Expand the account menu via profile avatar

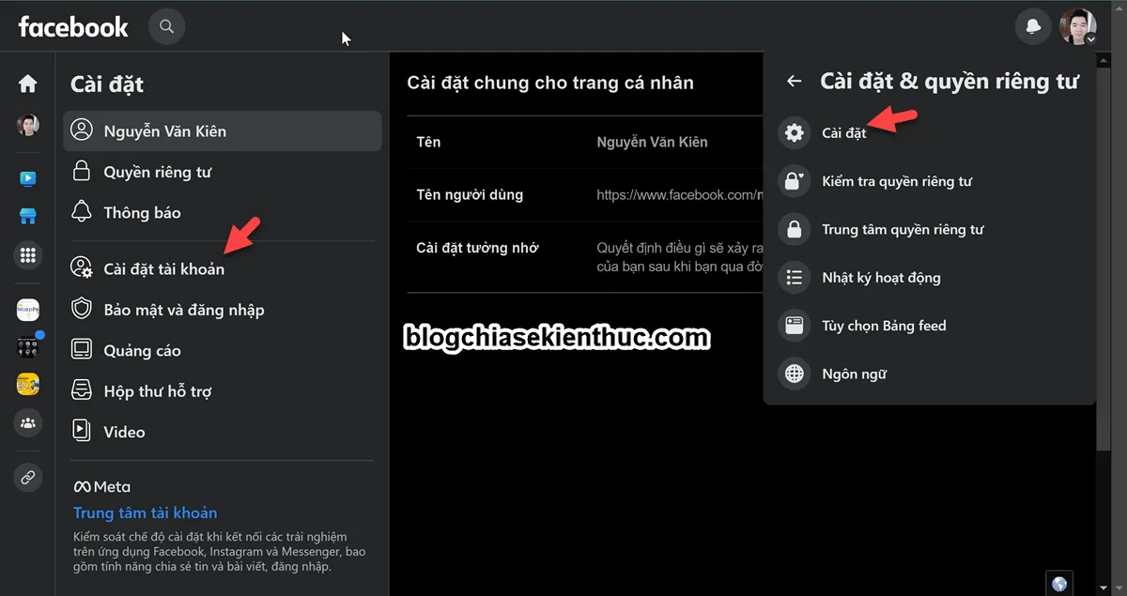[1077, 27]
